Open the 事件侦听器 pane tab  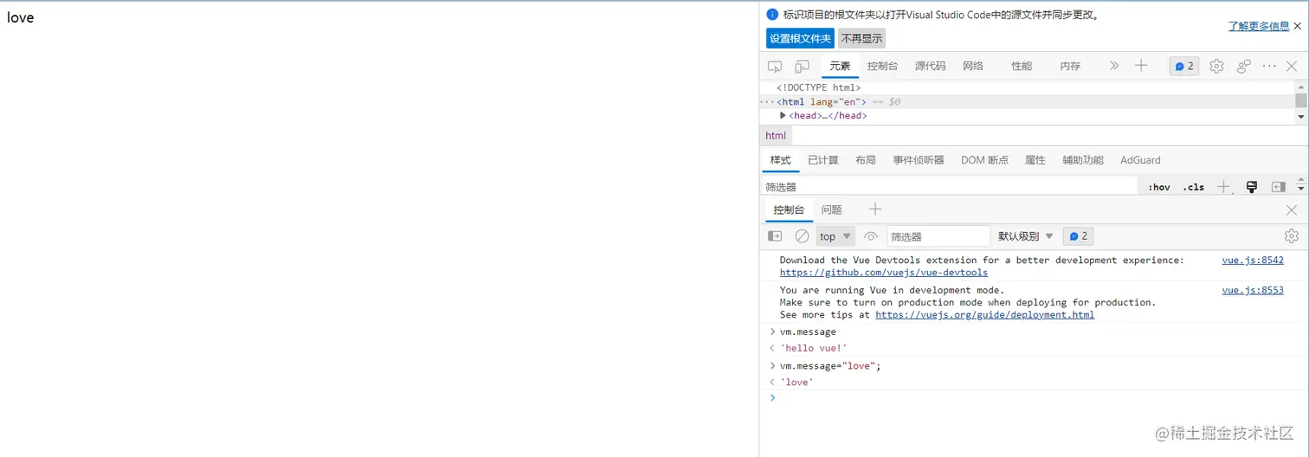pos(919,160)
